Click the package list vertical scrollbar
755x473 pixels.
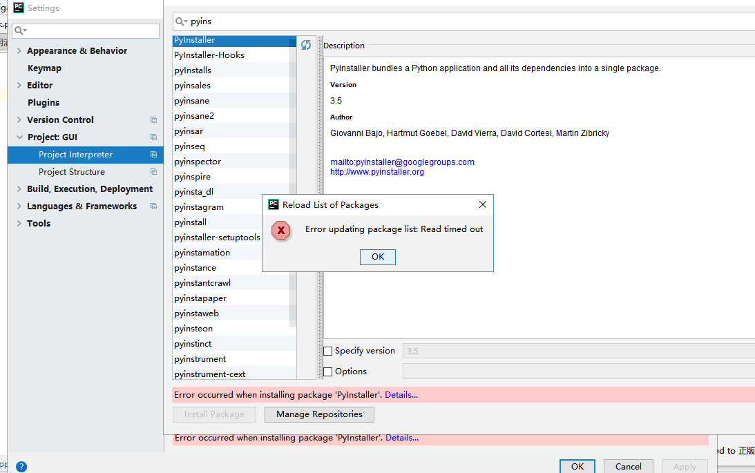[293, 183]
